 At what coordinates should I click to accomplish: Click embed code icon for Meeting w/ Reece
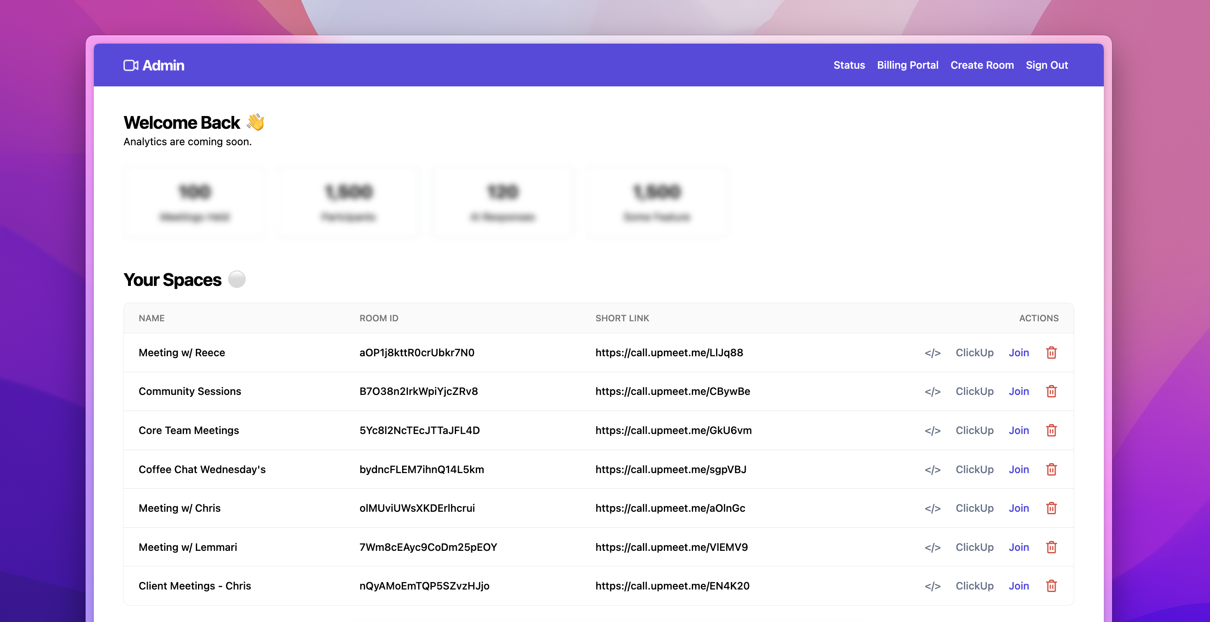tap(932, 353)
